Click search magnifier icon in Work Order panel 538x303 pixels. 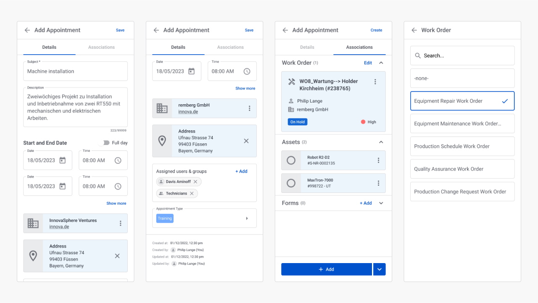click(x=418, y=55)
